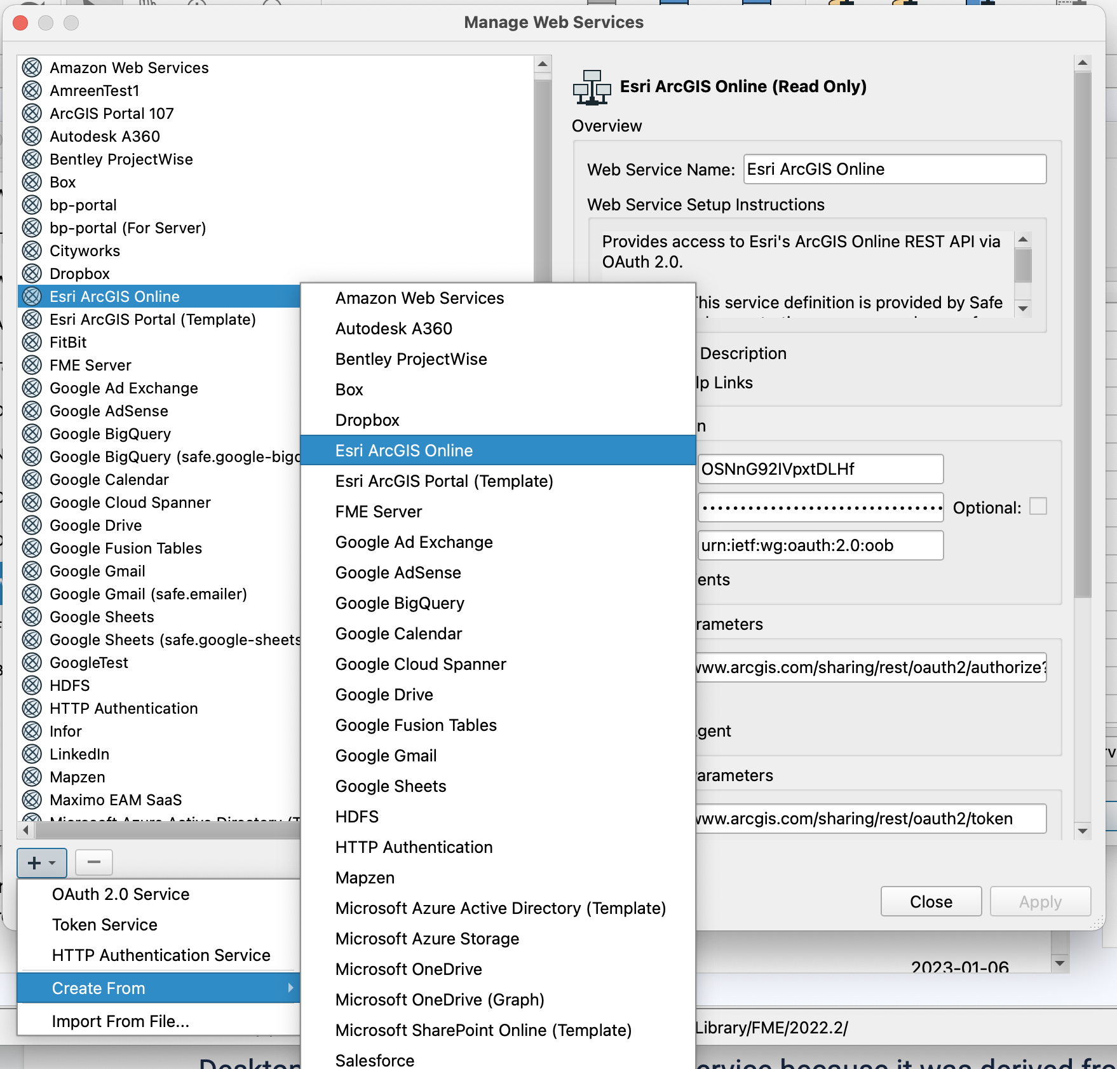
Task: Pick Esri ArcGIS Online in the submenu
Action: [x=498, y=451]
